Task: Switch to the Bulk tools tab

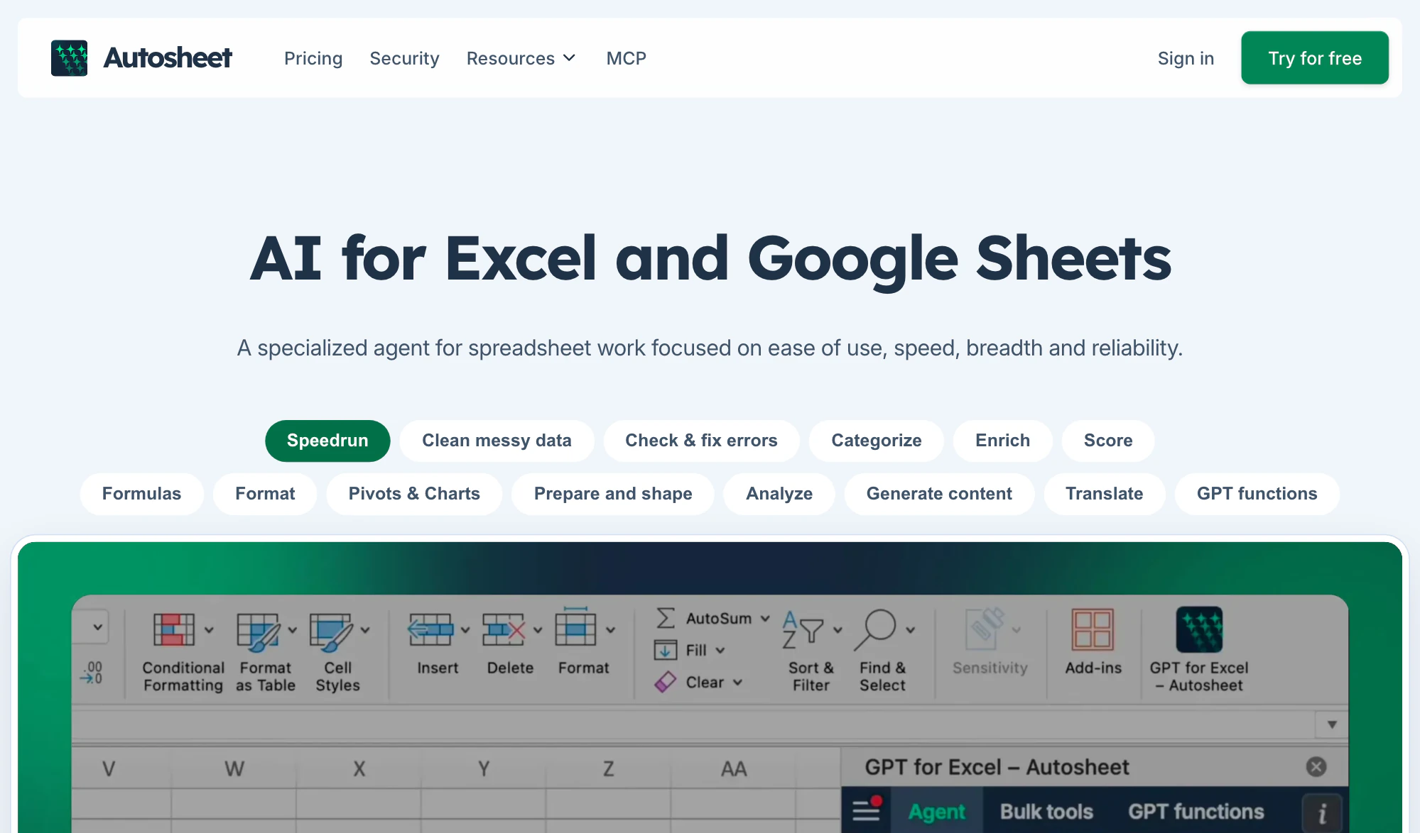Action: (x=1046, y=811)
